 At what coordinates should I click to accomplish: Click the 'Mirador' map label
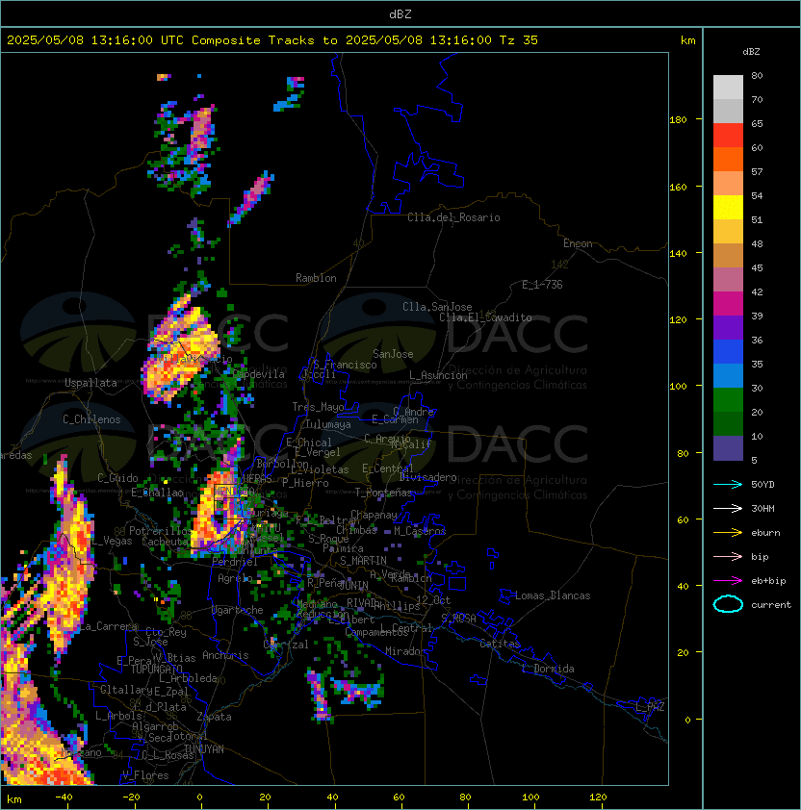tap(405, 651)
